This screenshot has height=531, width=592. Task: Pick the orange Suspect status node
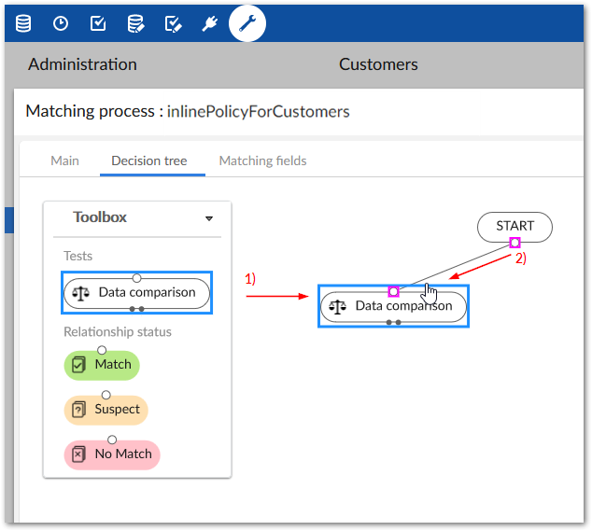pos(106,410)
